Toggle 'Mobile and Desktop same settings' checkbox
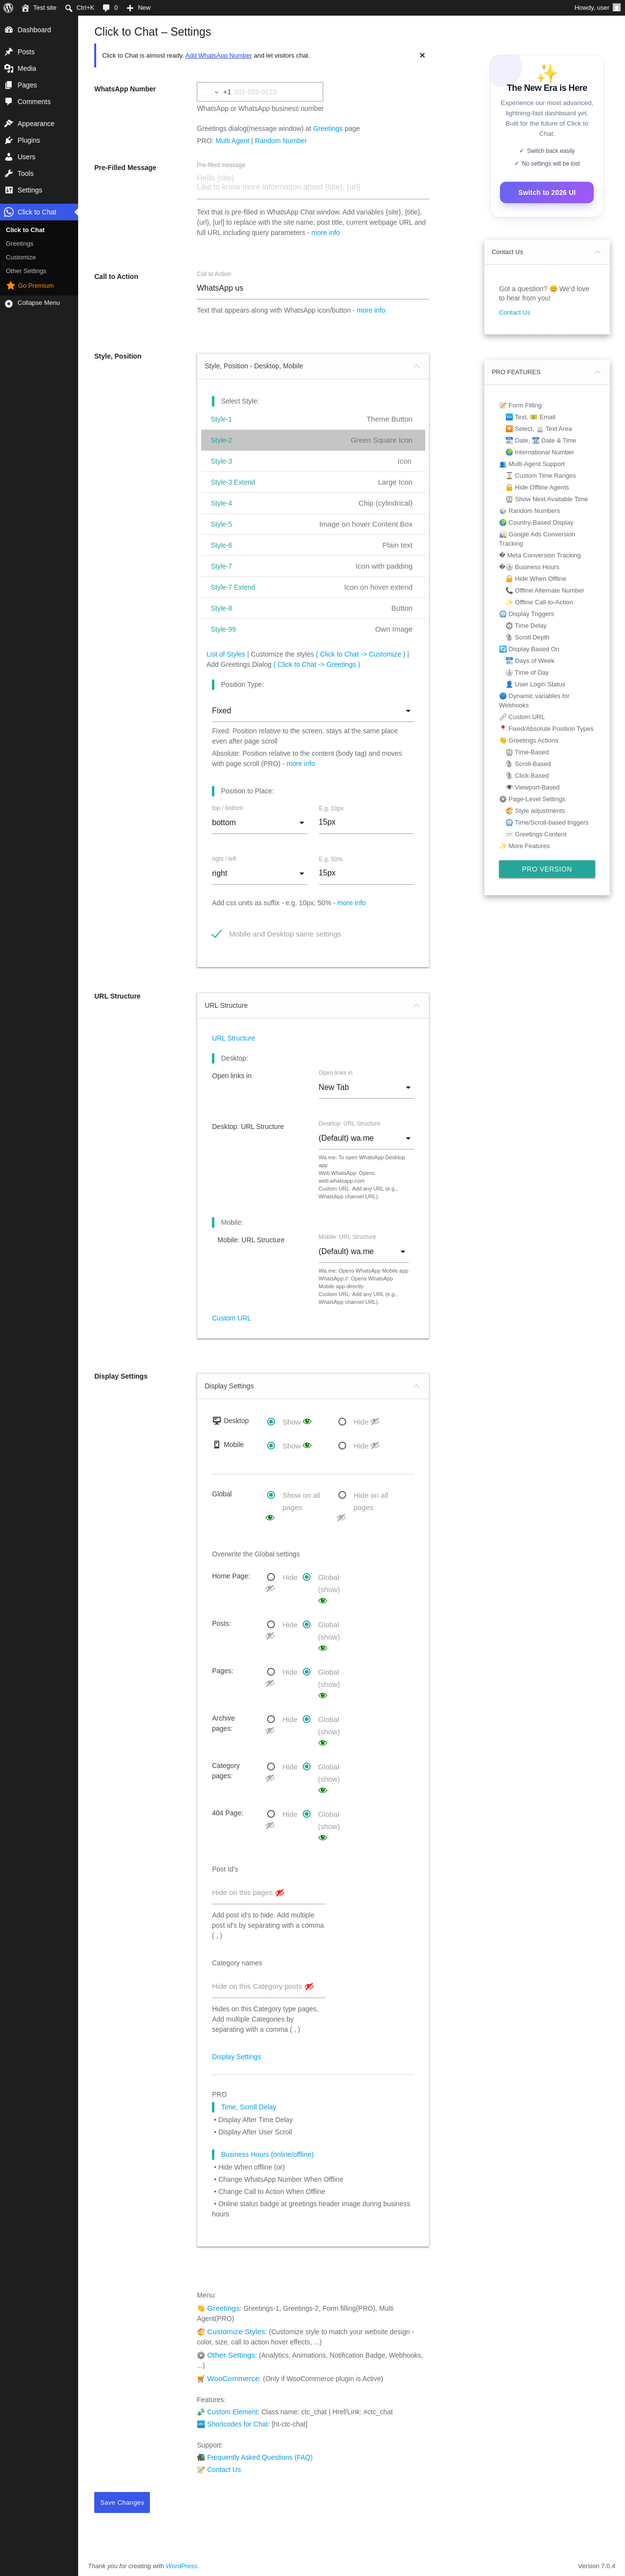Image resolution: width=625 pixels, height=2576 pixels. (217, 934)
